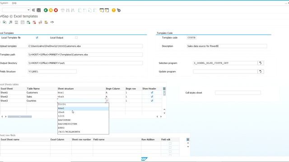The width and height of the screenshot is (289, 162).
Task: Click the Upload template path field
Action: pos(85,46)
